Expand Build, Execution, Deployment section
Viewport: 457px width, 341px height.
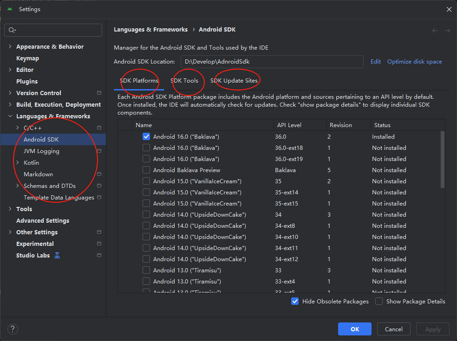pyautogui.click(x=10, y=104)
